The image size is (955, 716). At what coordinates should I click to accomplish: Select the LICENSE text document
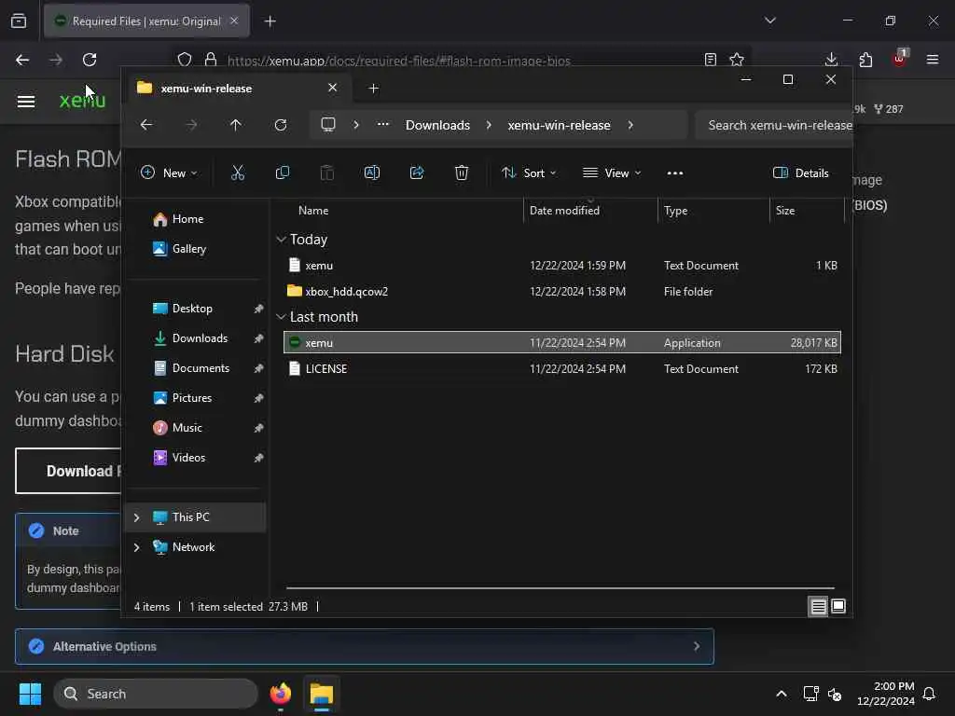click(561, 369)
